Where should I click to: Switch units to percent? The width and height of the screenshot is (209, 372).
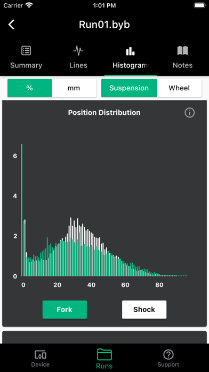point(29,88)
